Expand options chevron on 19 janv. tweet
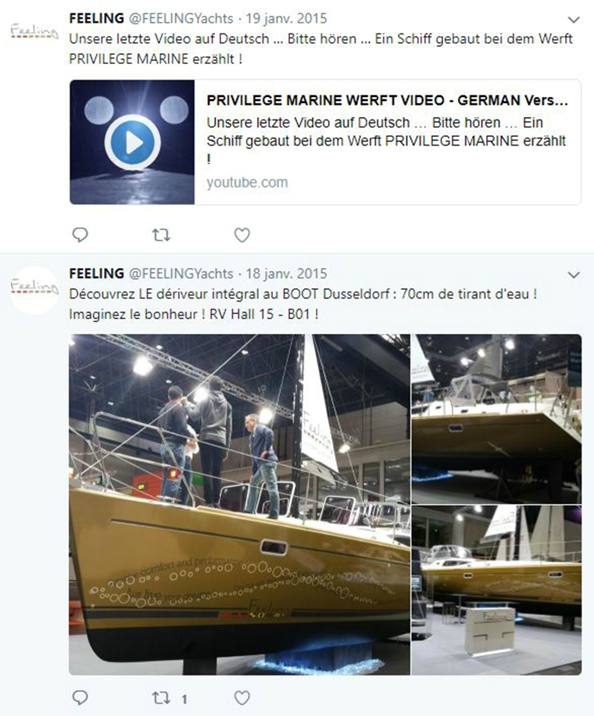594x716 pixels. (574, 20)
